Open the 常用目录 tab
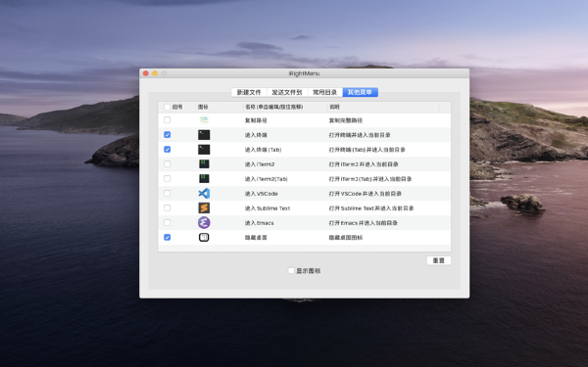 [325, 92]
